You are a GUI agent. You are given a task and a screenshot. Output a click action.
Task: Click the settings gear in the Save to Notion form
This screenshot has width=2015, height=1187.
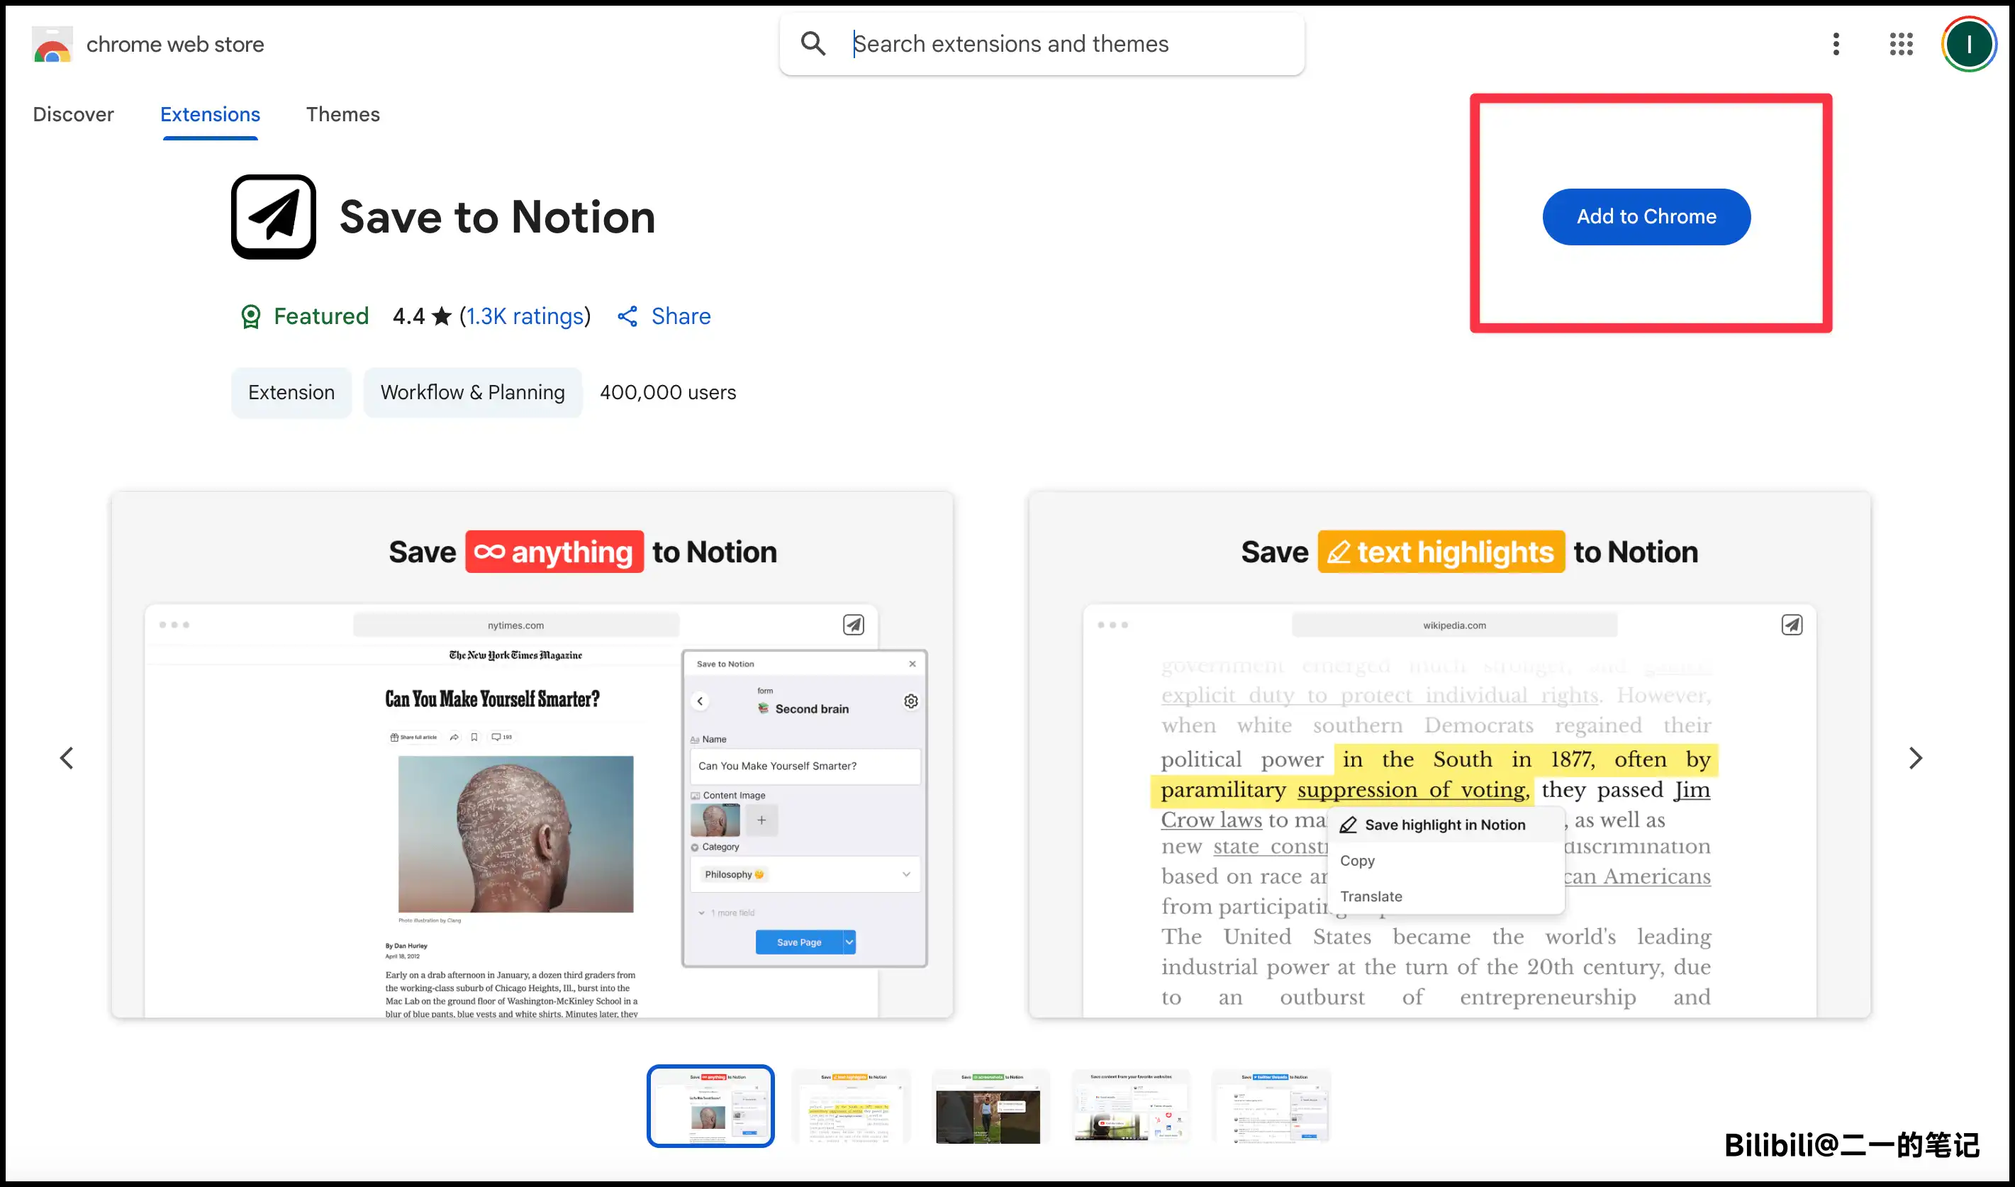pyautogui.click(x=911, y=701)
